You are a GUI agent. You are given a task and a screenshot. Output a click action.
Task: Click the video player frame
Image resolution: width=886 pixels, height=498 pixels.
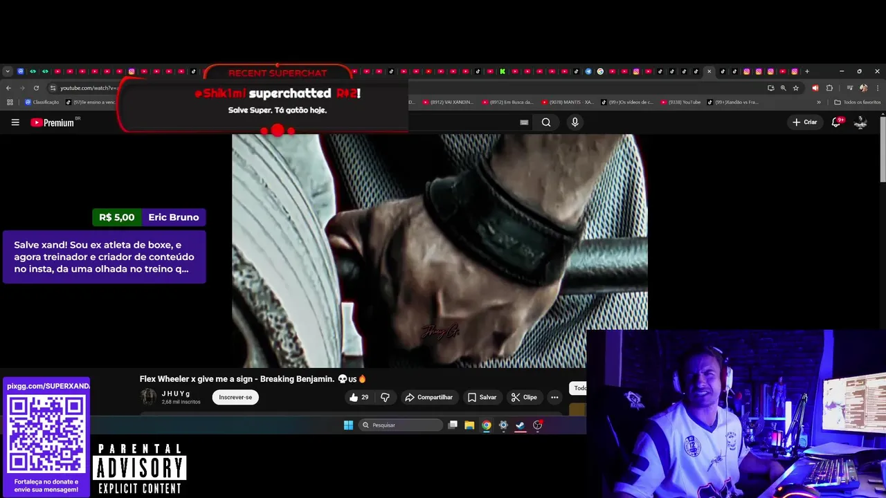[x=440, y=250]
